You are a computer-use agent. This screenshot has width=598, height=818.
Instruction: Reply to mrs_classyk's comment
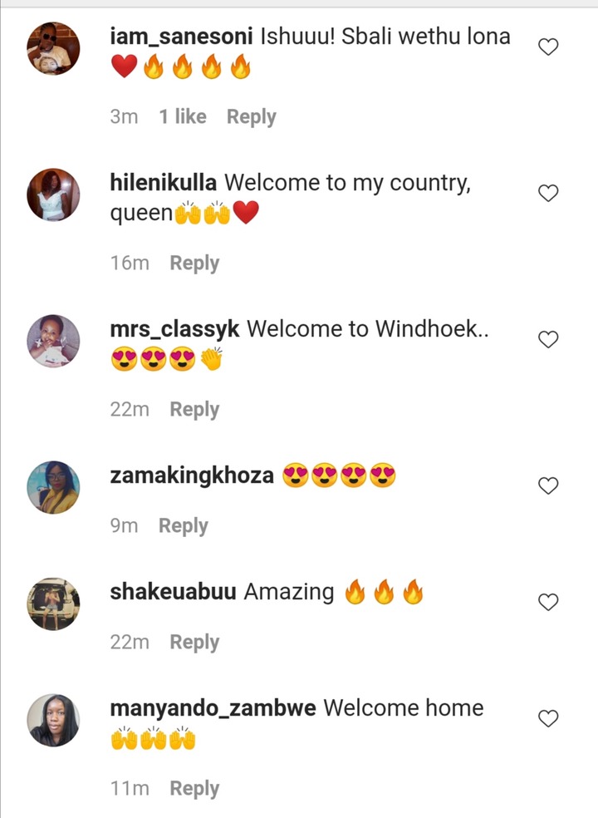(x=194, y=410)
